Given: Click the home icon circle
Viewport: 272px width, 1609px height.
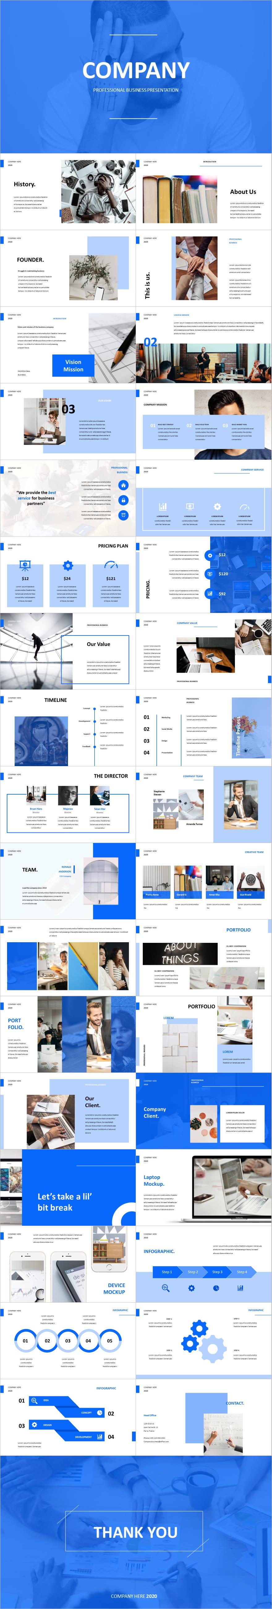Looking at the screenshot, I should click(x=123, y=485).
